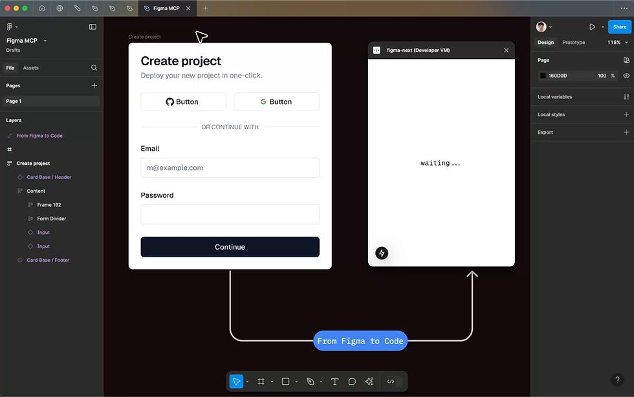Open the Figma main menu icon
The width and height of the screenshot is (634, 397).
pyautogui.click(x=10, y=27)
